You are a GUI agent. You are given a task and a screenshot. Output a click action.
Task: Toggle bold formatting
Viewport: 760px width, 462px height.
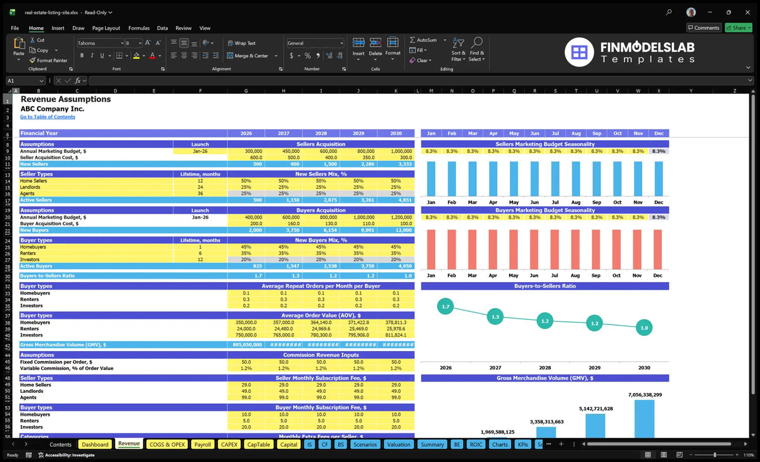click(x=82, y=56)
